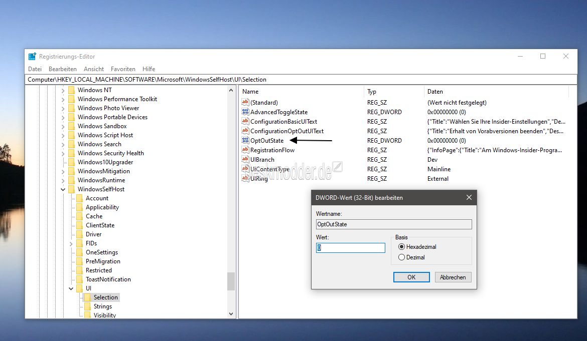Select the Dezimal radio button
Viewport: 587px width, 341px height.
(x=402, y=257)
